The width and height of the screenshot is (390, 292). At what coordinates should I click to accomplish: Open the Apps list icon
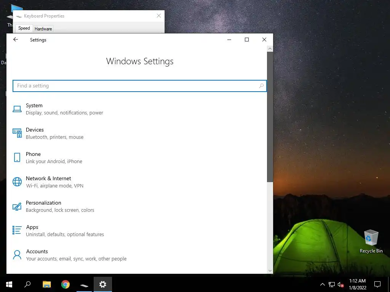click(17, 230)
